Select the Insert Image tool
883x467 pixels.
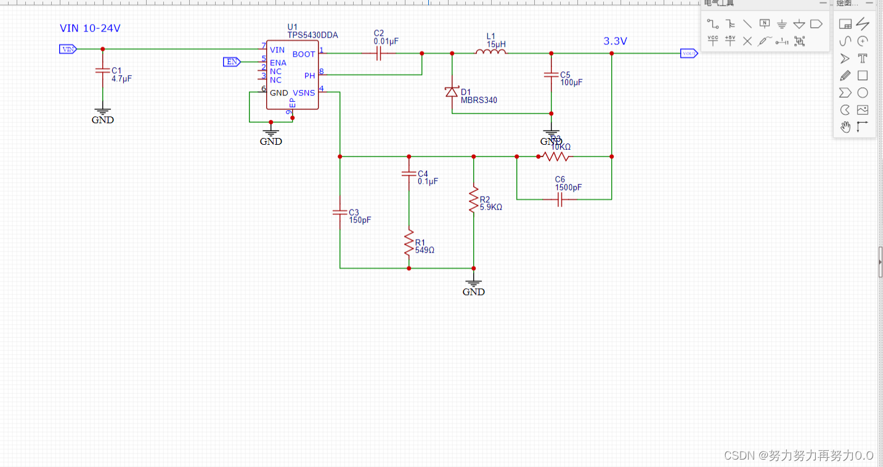[863, 110]
